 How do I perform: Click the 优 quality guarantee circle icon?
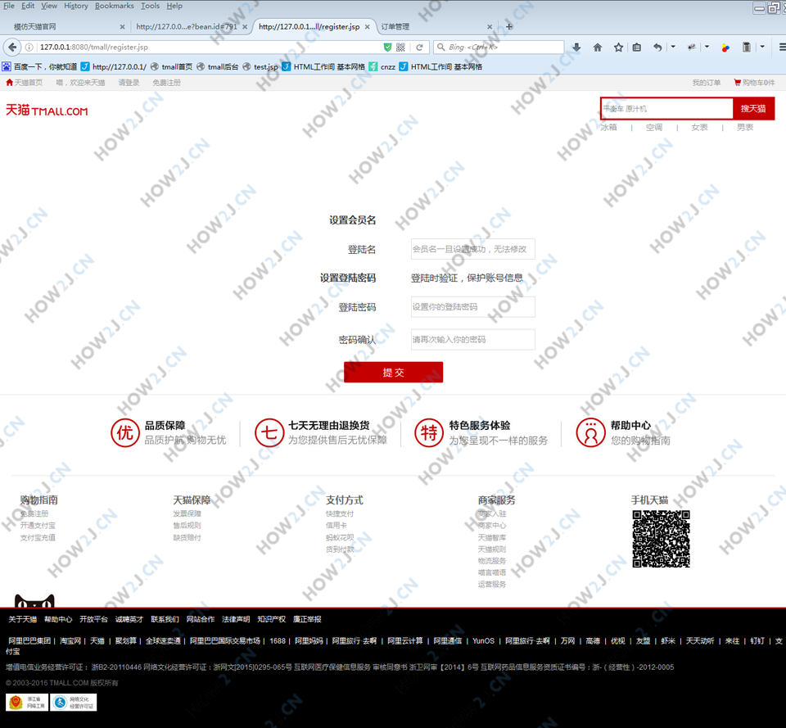click(124, 432)
